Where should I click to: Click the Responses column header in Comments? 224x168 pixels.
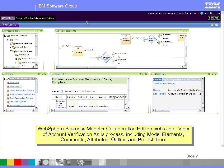tap(117, 97)
